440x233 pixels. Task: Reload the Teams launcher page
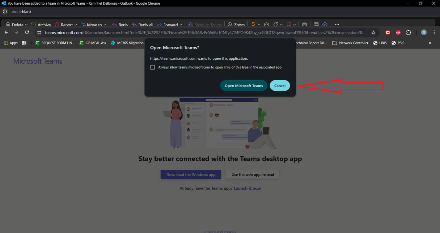point(27,32)
